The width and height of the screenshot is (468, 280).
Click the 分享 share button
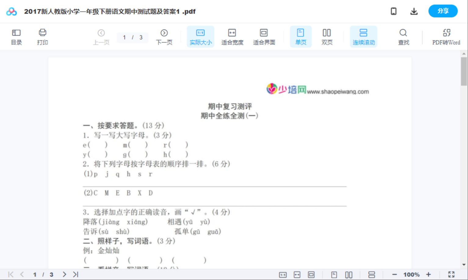(x=443, y=11)
